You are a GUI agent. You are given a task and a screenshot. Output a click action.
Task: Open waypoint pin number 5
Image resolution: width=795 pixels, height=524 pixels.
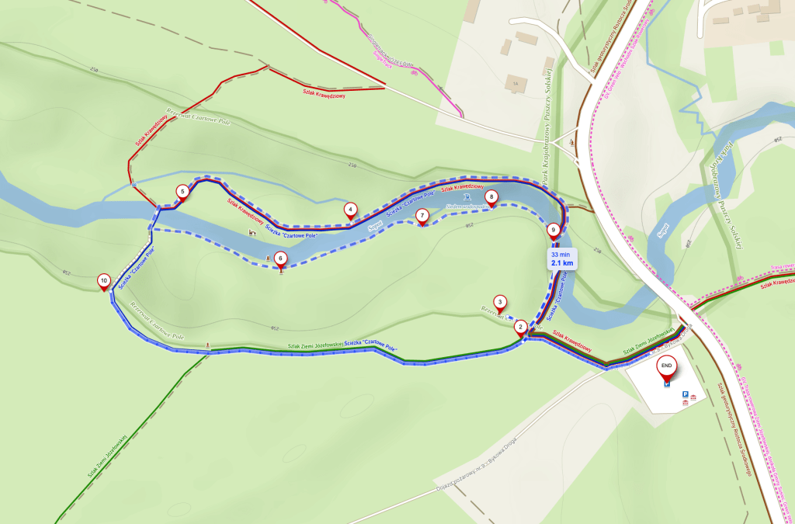click(182, 193)
